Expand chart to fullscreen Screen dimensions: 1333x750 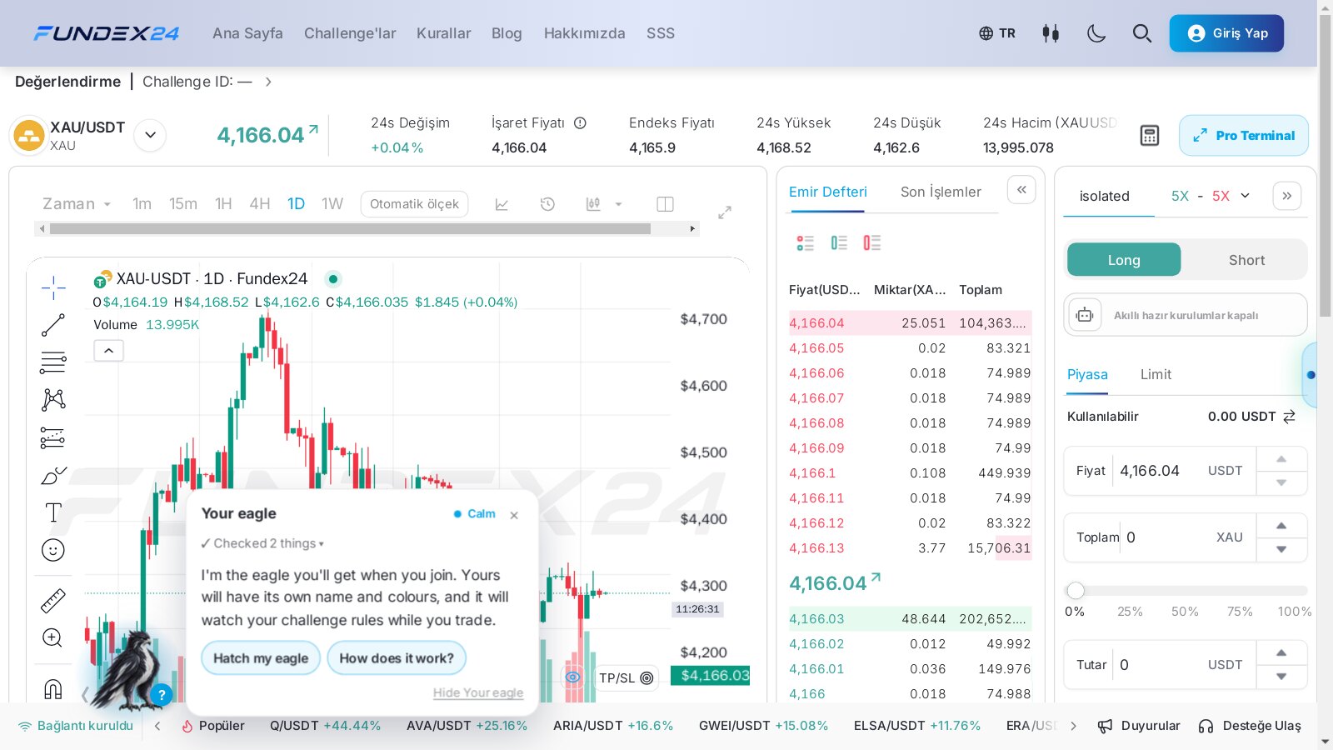725,212
